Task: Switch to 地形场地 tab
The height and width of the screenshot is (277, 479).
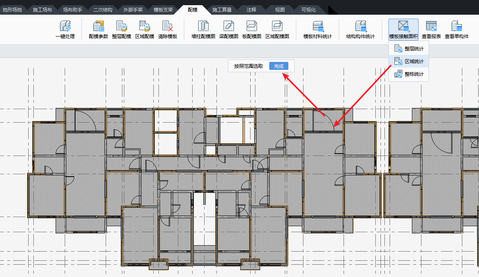Action: 12,10
